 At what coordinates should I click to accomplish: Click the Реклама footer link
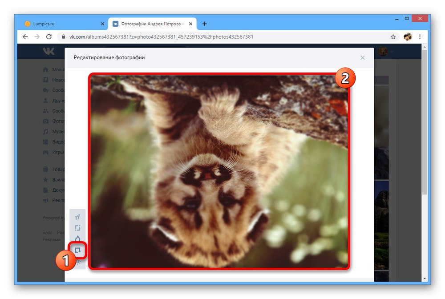pyautogui.click(x=51, y=239)
